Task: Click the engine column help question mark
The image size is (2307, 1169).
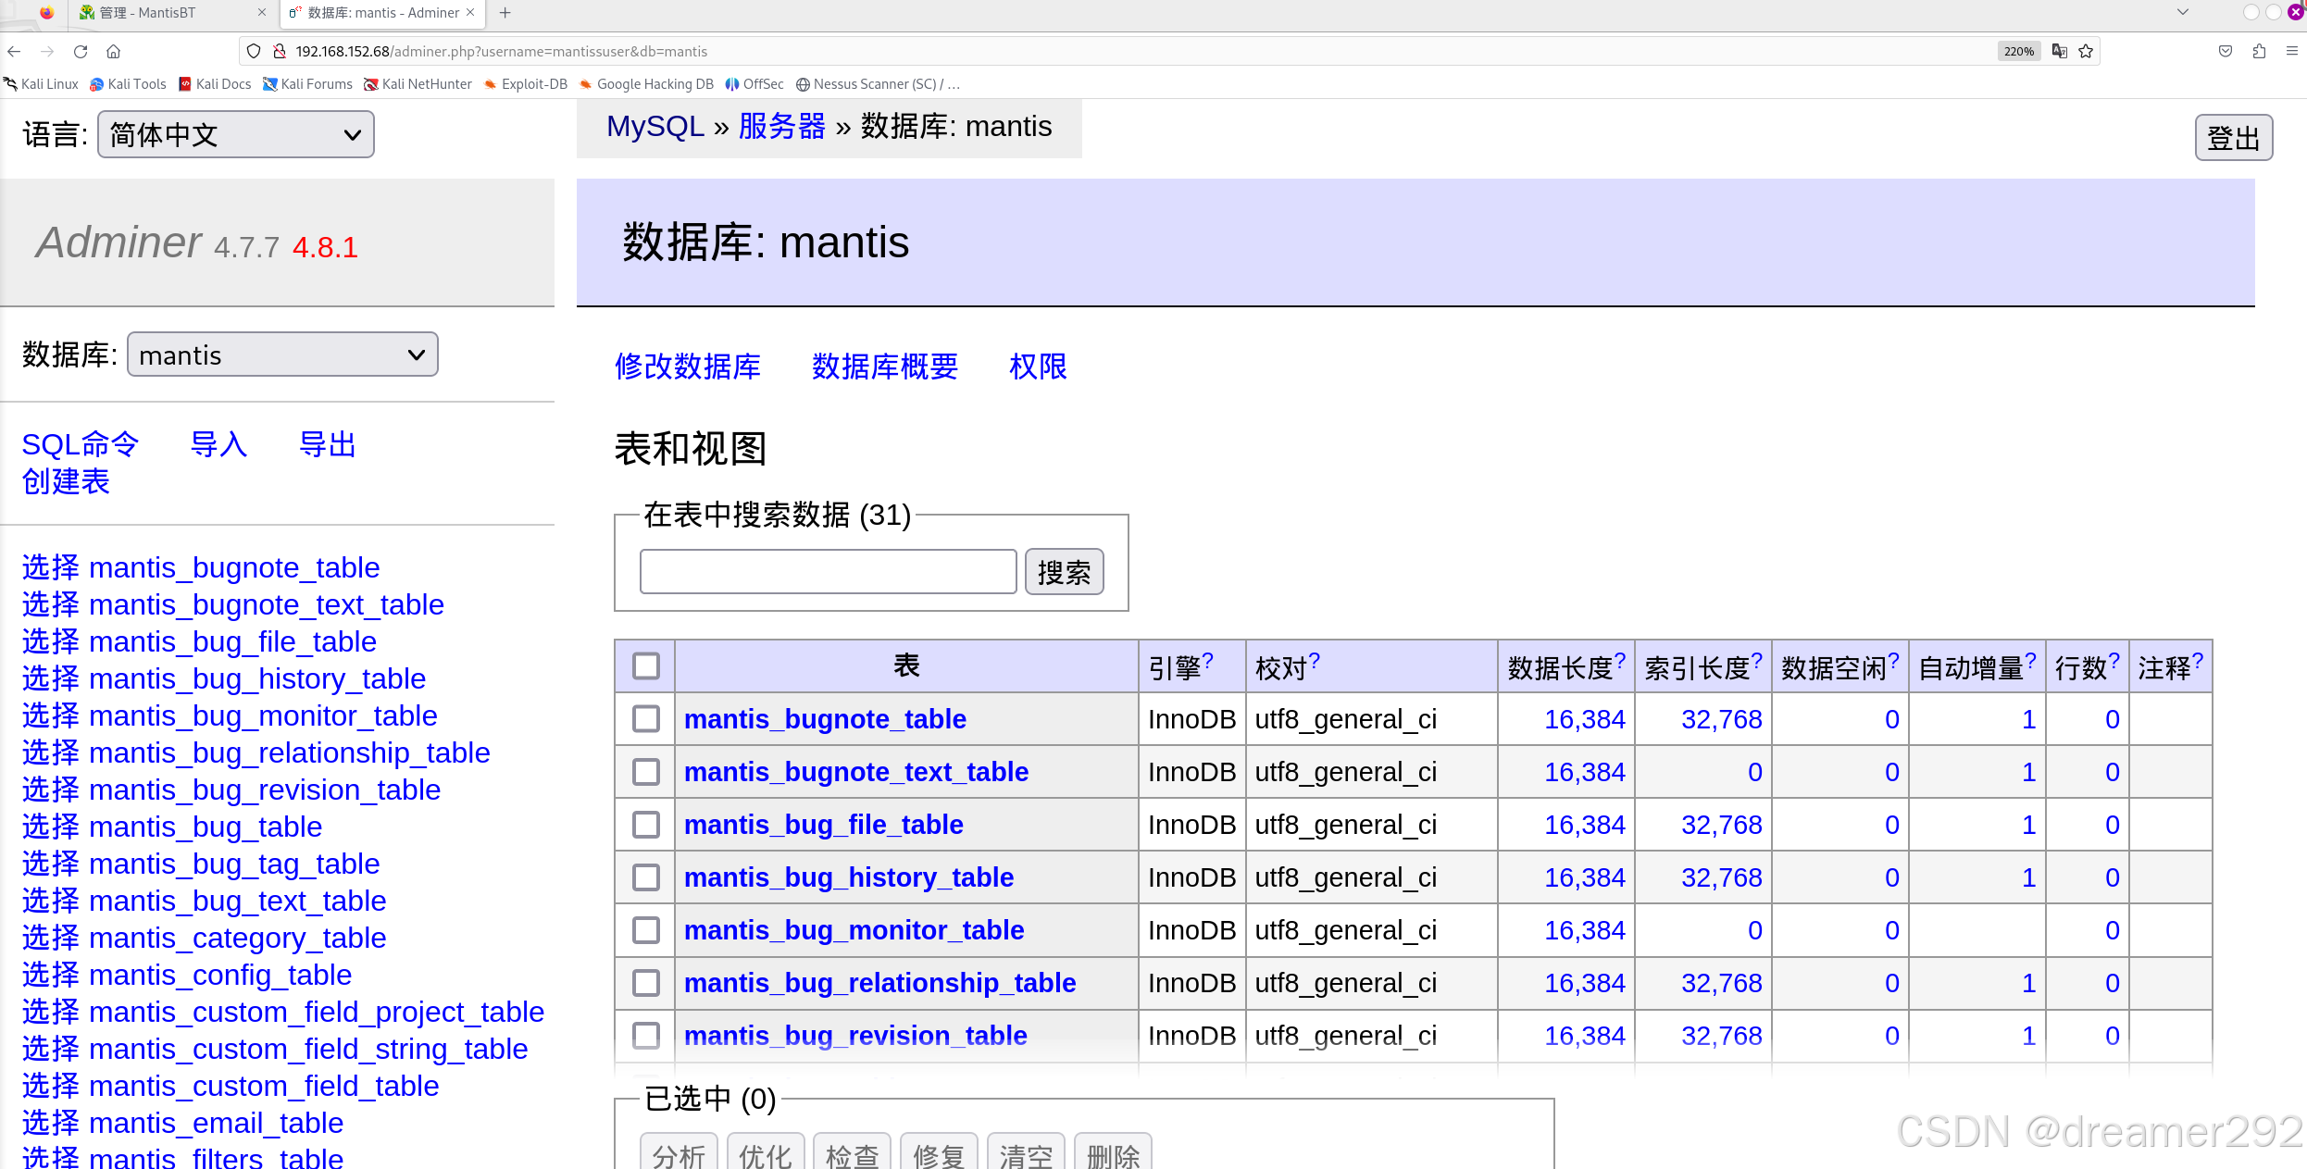Action: point(1207,661)
